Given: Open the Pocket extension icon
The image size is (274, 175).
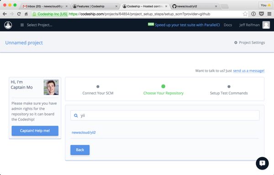Looking at the screenshot, I should (261, 14).
